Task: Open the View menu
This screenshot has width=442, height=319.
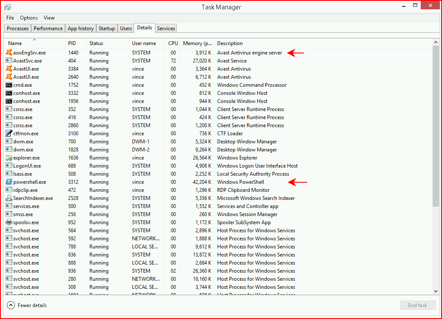Action: 49,18
